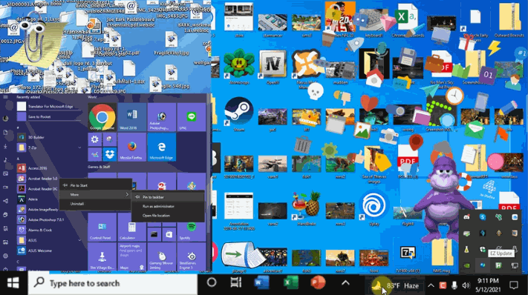Open the Steam desktop shortcut
Viewport: 528px width, 295px height.
pyautogui.click(x=238, y=114)
